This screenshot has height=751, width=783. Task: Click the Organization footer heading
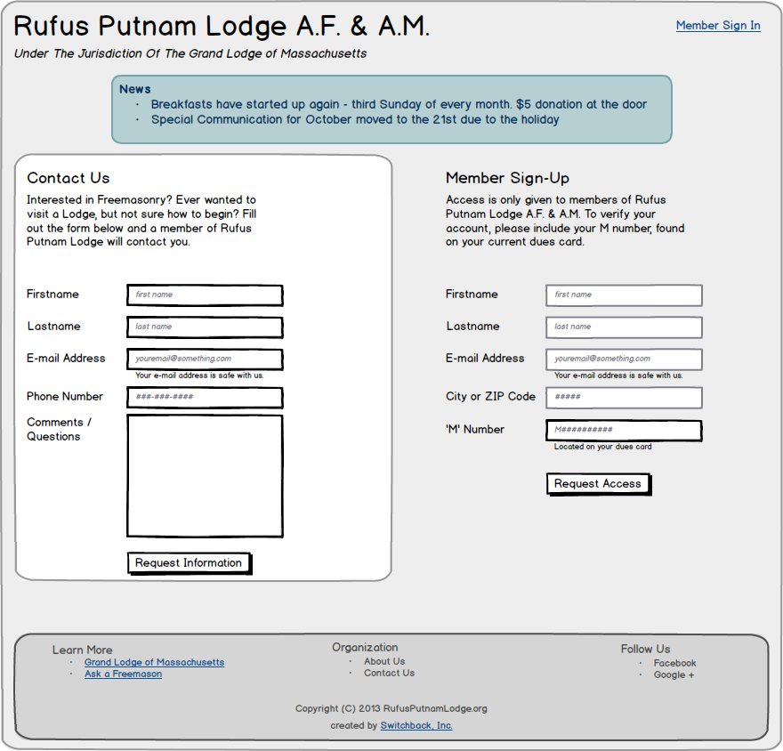click(365, 648)
